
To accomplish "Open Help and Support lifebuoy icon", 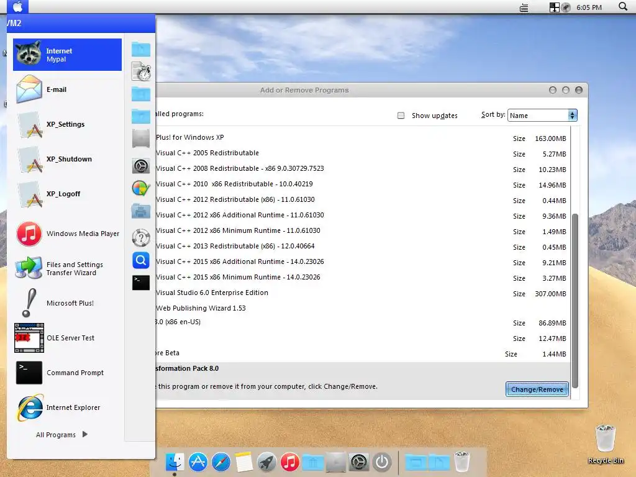I will (x=141, y=238).
